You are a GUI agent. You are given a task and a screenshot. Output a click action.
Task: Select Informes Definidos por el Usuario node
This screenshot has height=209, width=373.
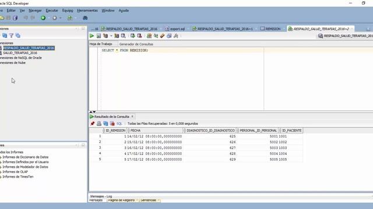tap(26, 162)
